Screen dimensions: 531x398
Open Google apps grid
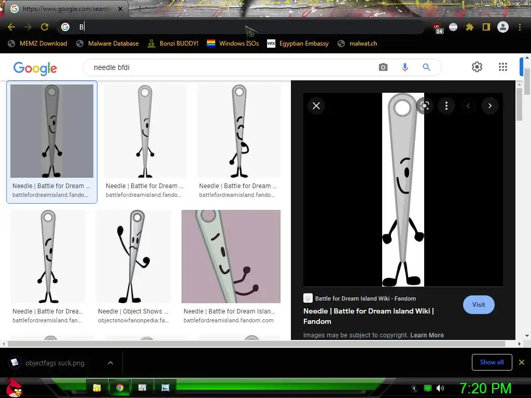tap(503, 67)
